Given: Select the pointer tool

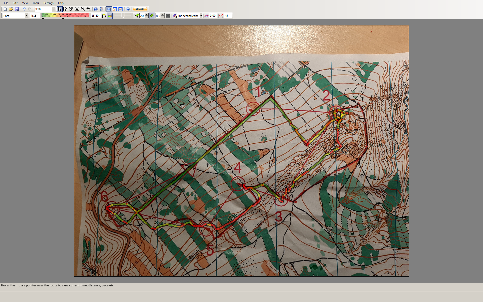Looking at the screenshot, I should click(x=60, y=9).
